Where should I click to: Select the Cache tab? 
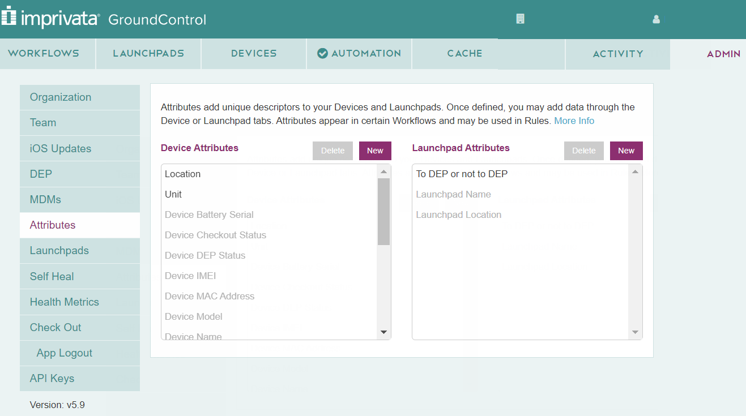(x=464, y=54)
